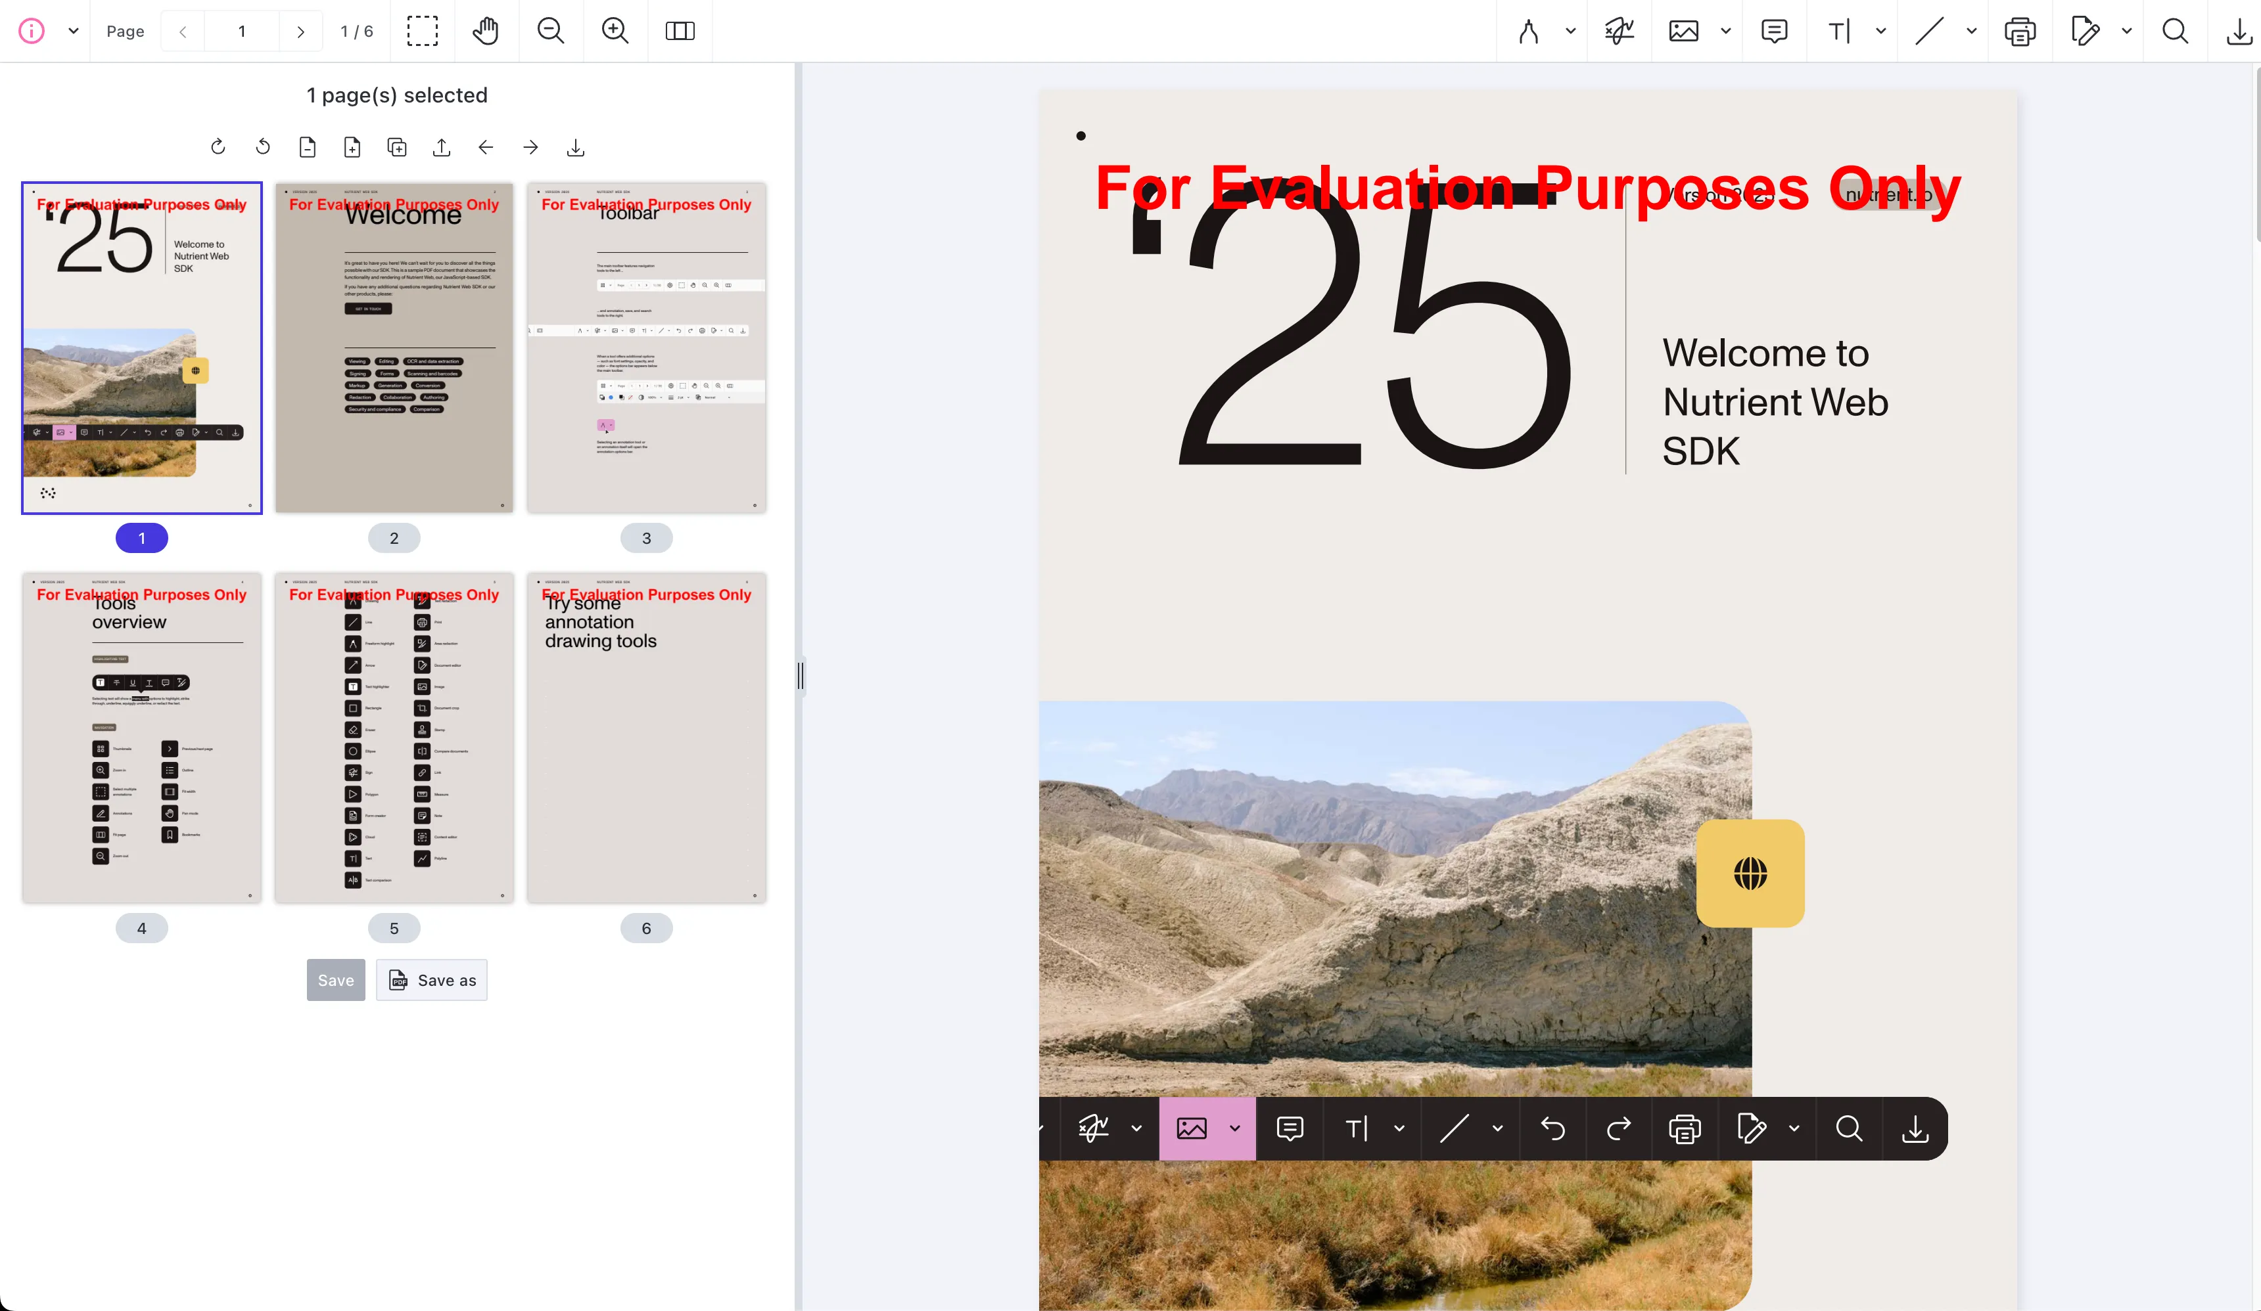Select the page 5 icons list thumbnail
The image size is (2261, 1311).
pos(394,738)
